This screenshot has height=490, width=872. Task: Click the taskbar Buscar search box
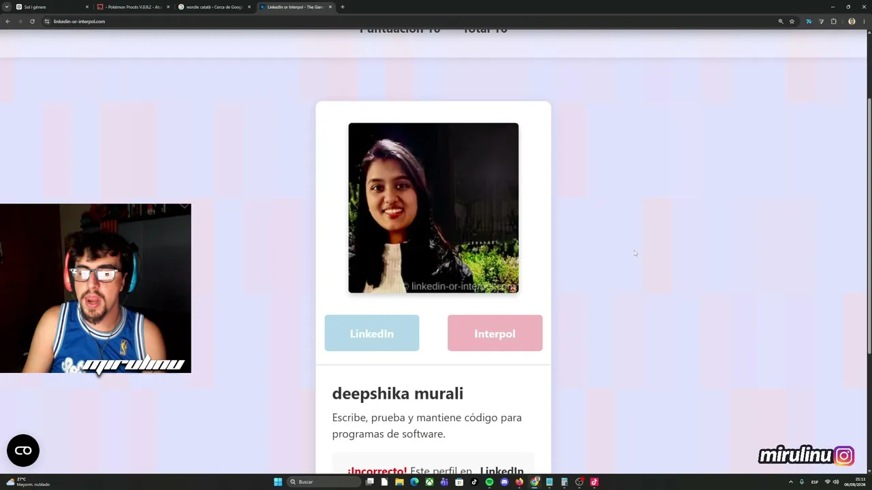pyautogui.click(x=324, y=482)
